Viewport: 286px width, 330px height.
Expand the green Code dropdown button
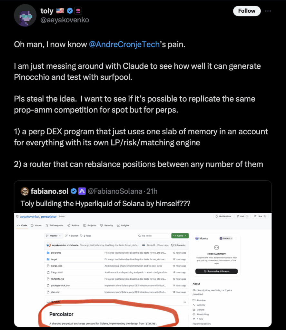coord(180,236)
